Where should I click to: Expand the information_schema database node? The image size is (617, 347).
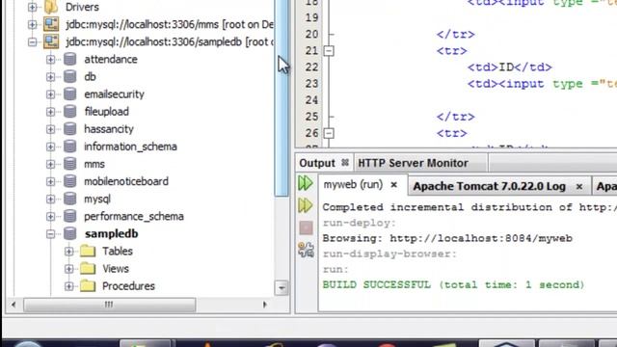pos(50,147)
